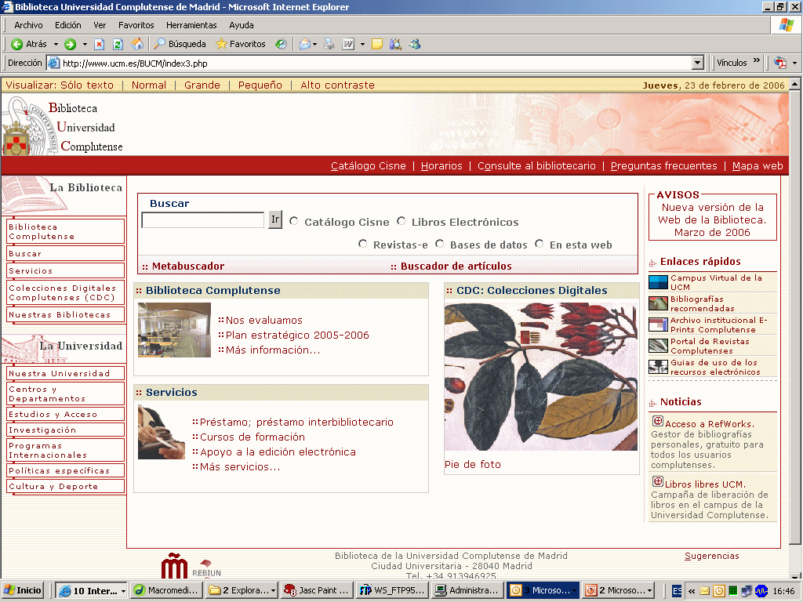Screen dimensions: 803x602
Task: Edit the page with the Word icon
Action: tap(348, 45)
